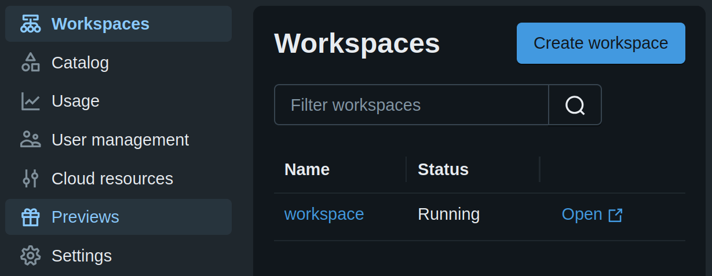Viewport: 712px width, 276px height.
Task: Click the external link icon beside Open
Action: point(615,215)
